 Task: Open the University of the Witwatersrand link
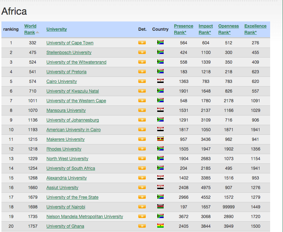point(76,62)
